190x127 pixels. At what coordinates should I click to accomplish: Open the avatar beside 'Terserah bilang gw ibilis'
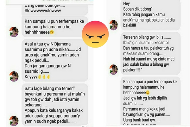point(114,70)
